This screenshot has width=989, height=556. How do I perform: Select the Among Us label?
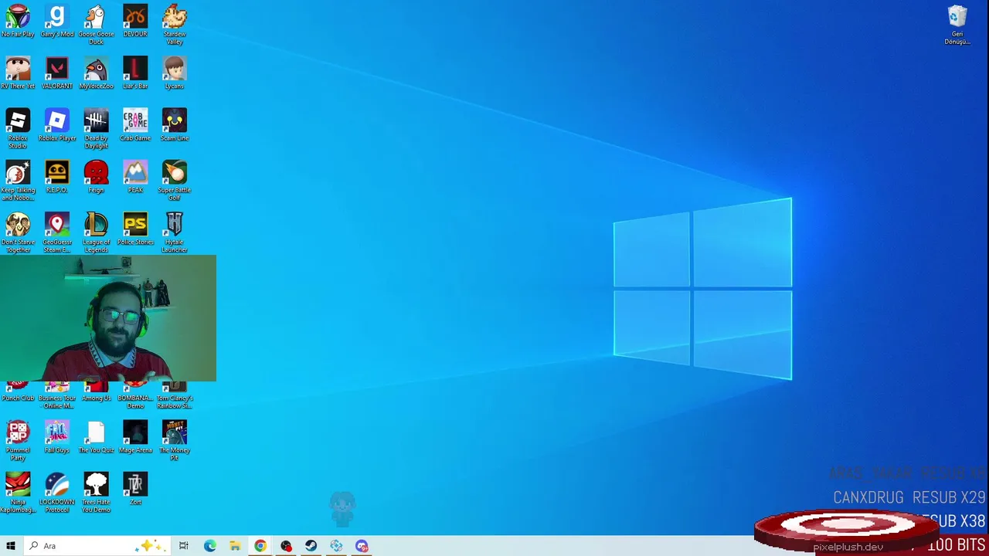pyautogui.click(x=96, y=398)
